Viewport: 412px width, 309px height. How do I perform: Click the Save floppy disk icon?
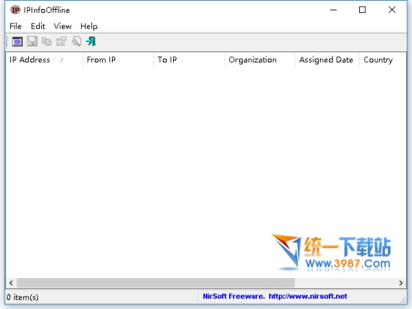click(x=32, y=42)
